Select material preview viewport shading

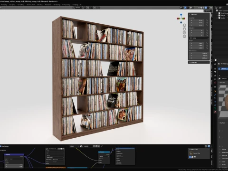(x=203, y=8)
